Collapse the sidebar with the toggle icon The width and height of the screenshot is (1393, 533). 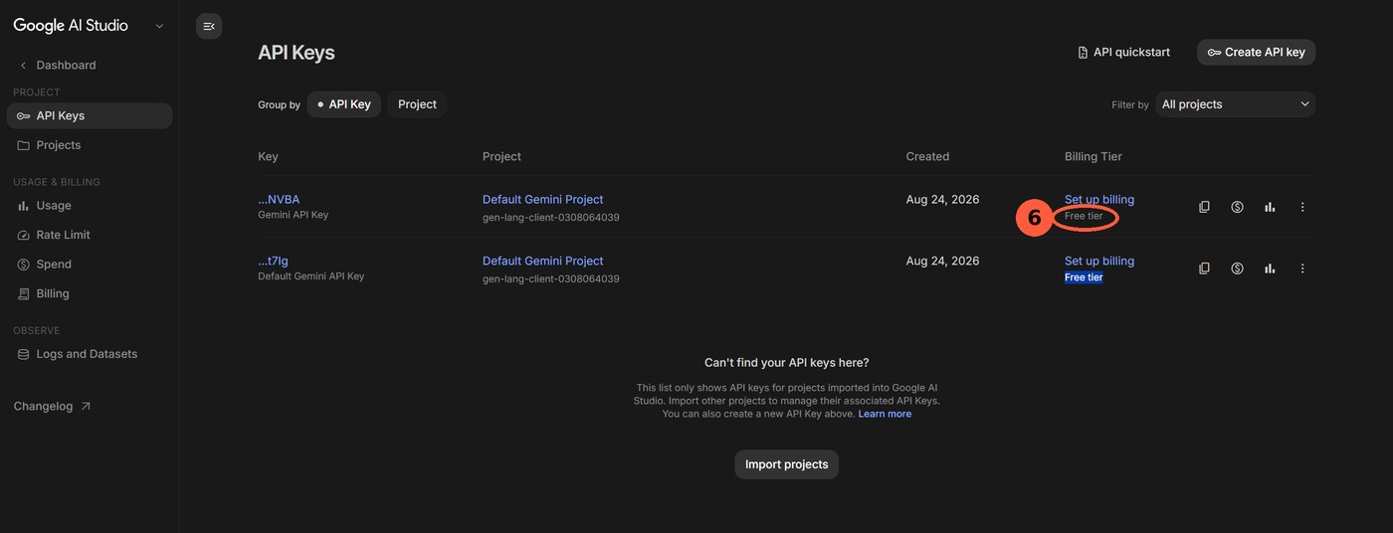coord(209,26)
